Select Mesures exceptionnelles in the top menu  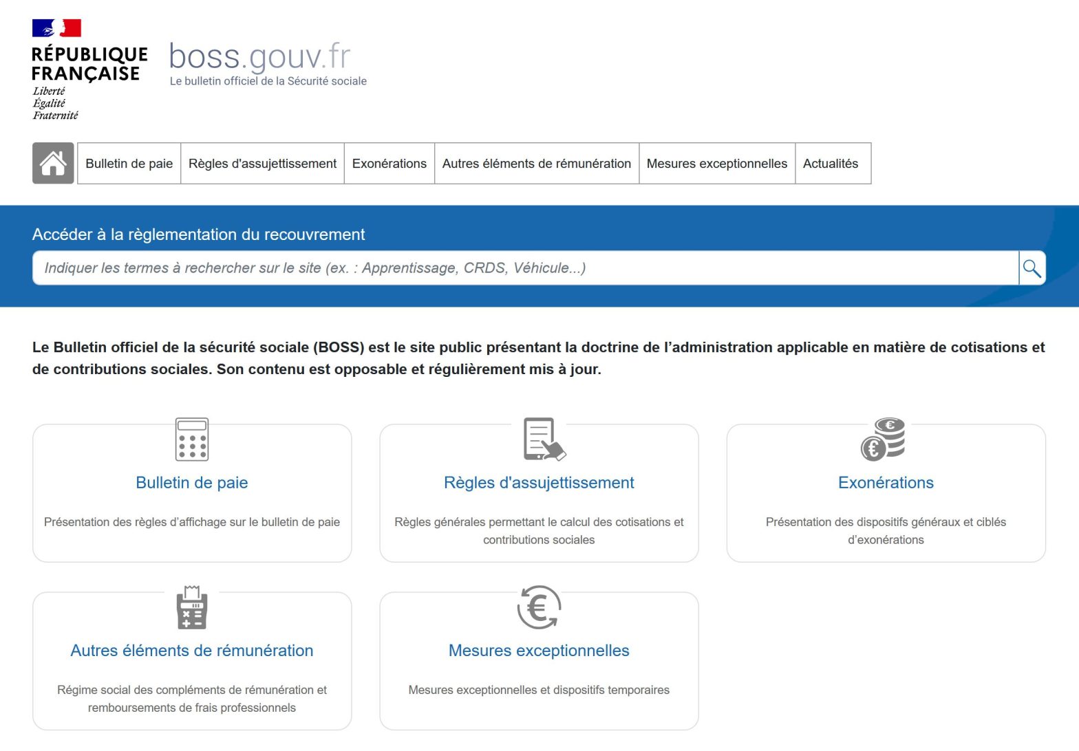pyautogui.click(x=716, y=164)
